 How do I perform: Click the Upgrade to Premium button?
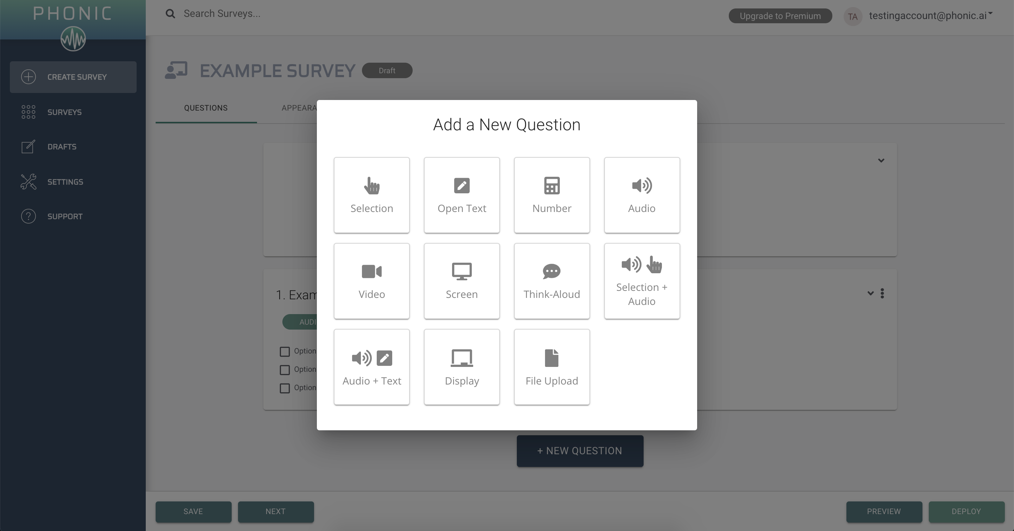(x=780, y=16)
